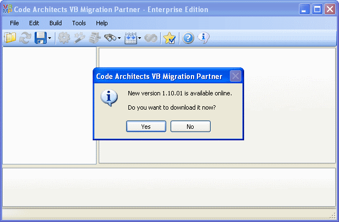Click the blue question mark help icon

(x=188, y=38)
